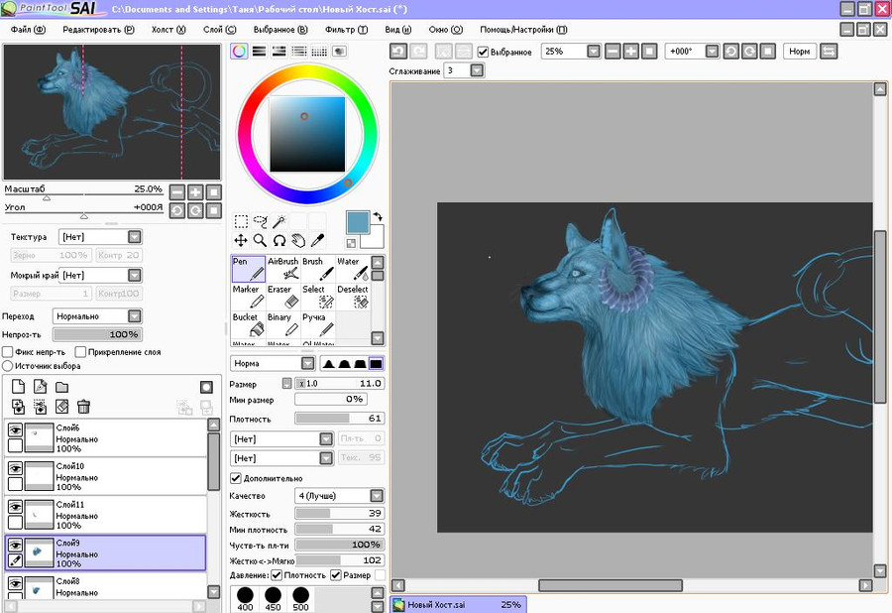The image size is (892, 613).
Task: Activate the move layer tool
Action: 241,240
